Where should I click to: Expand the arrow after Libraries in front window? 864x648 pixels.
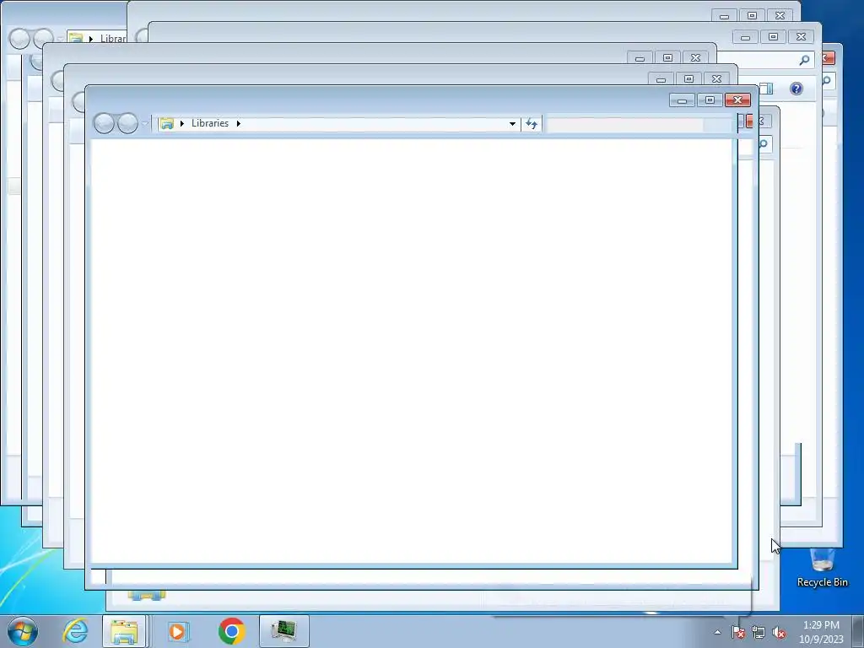(239, 123)
